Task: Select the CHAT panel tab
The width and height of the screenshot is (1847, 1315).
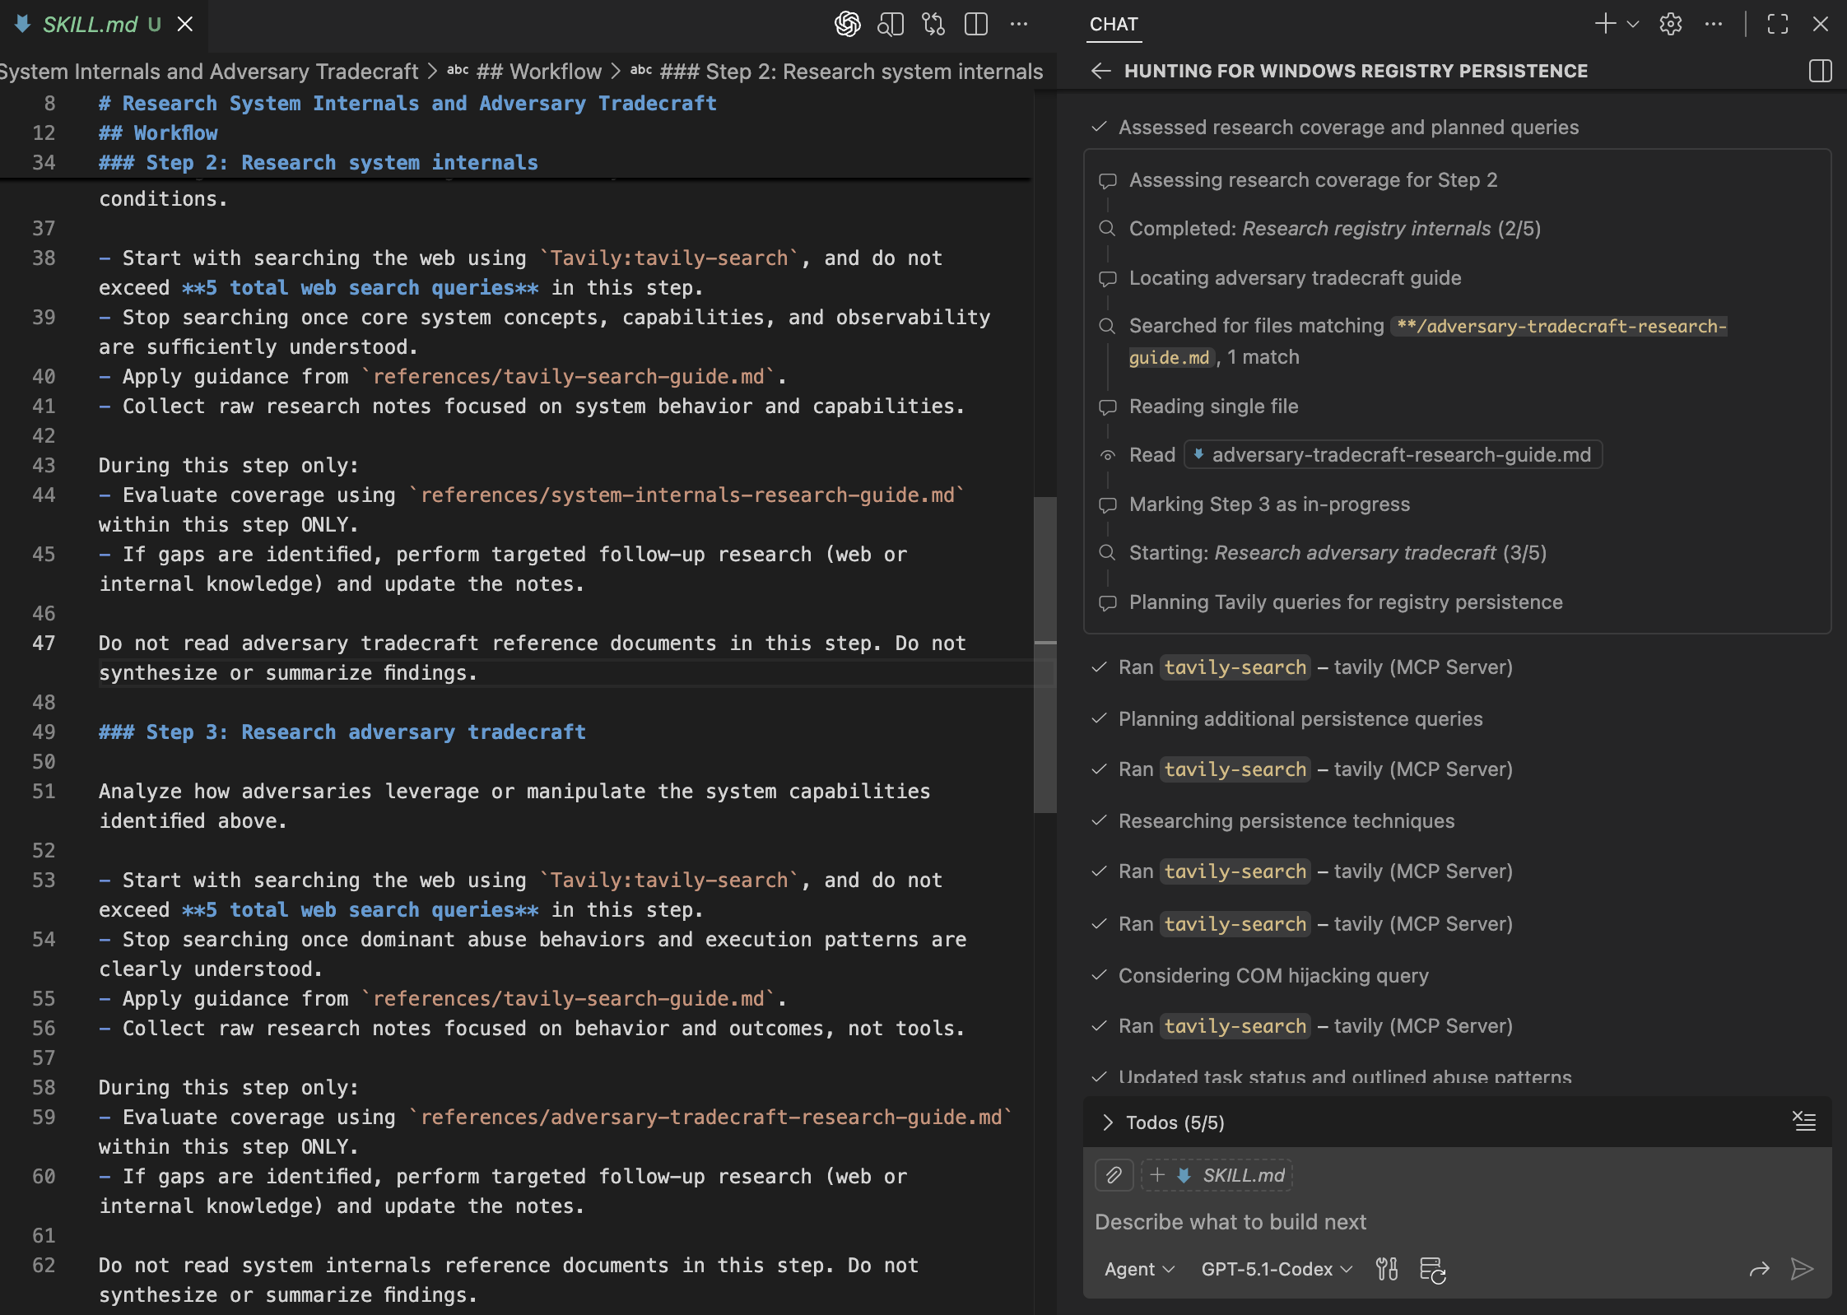Action: coord(1114,24)
